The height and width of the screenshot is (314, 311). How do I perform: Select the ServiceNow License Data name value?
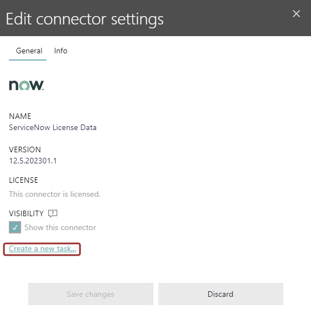coord(53,128)
